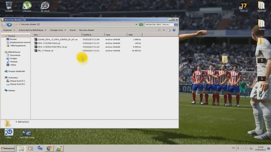Go back with the Explorer back arrow
271x152 pixels.
pyautogui.click(x=4, y=24)
